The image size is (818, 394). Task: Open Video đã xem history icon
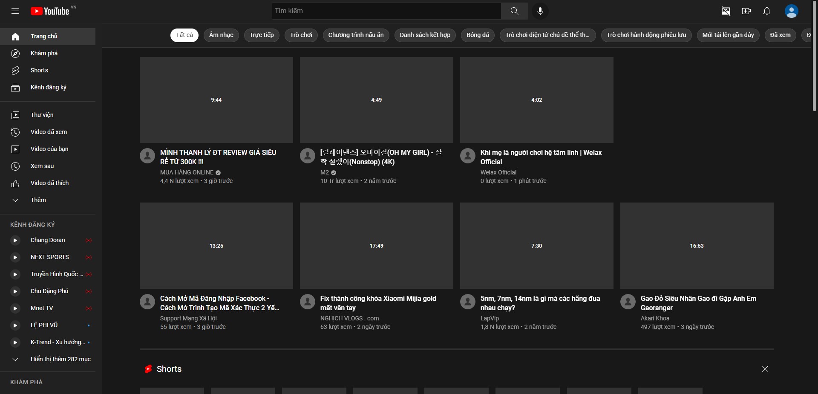coord(15,132)
